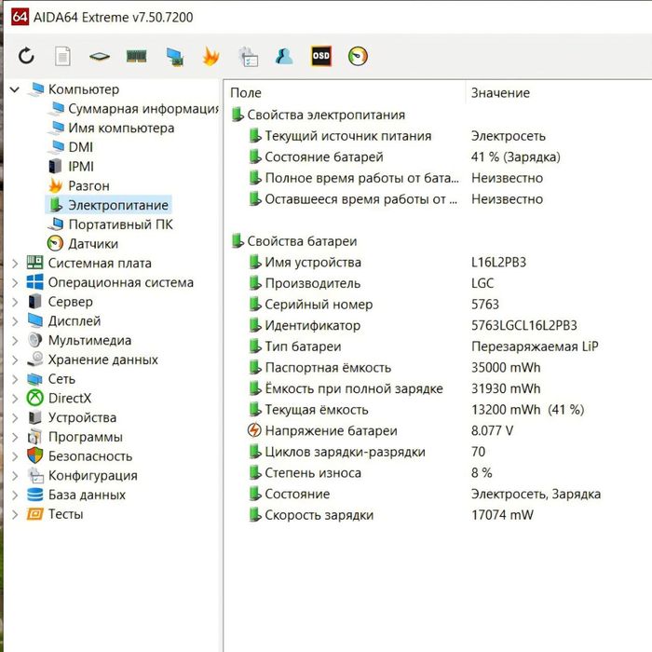Expand the Мультимедиа node
Viewport: 652px width, 652px height.
[15, 341]
